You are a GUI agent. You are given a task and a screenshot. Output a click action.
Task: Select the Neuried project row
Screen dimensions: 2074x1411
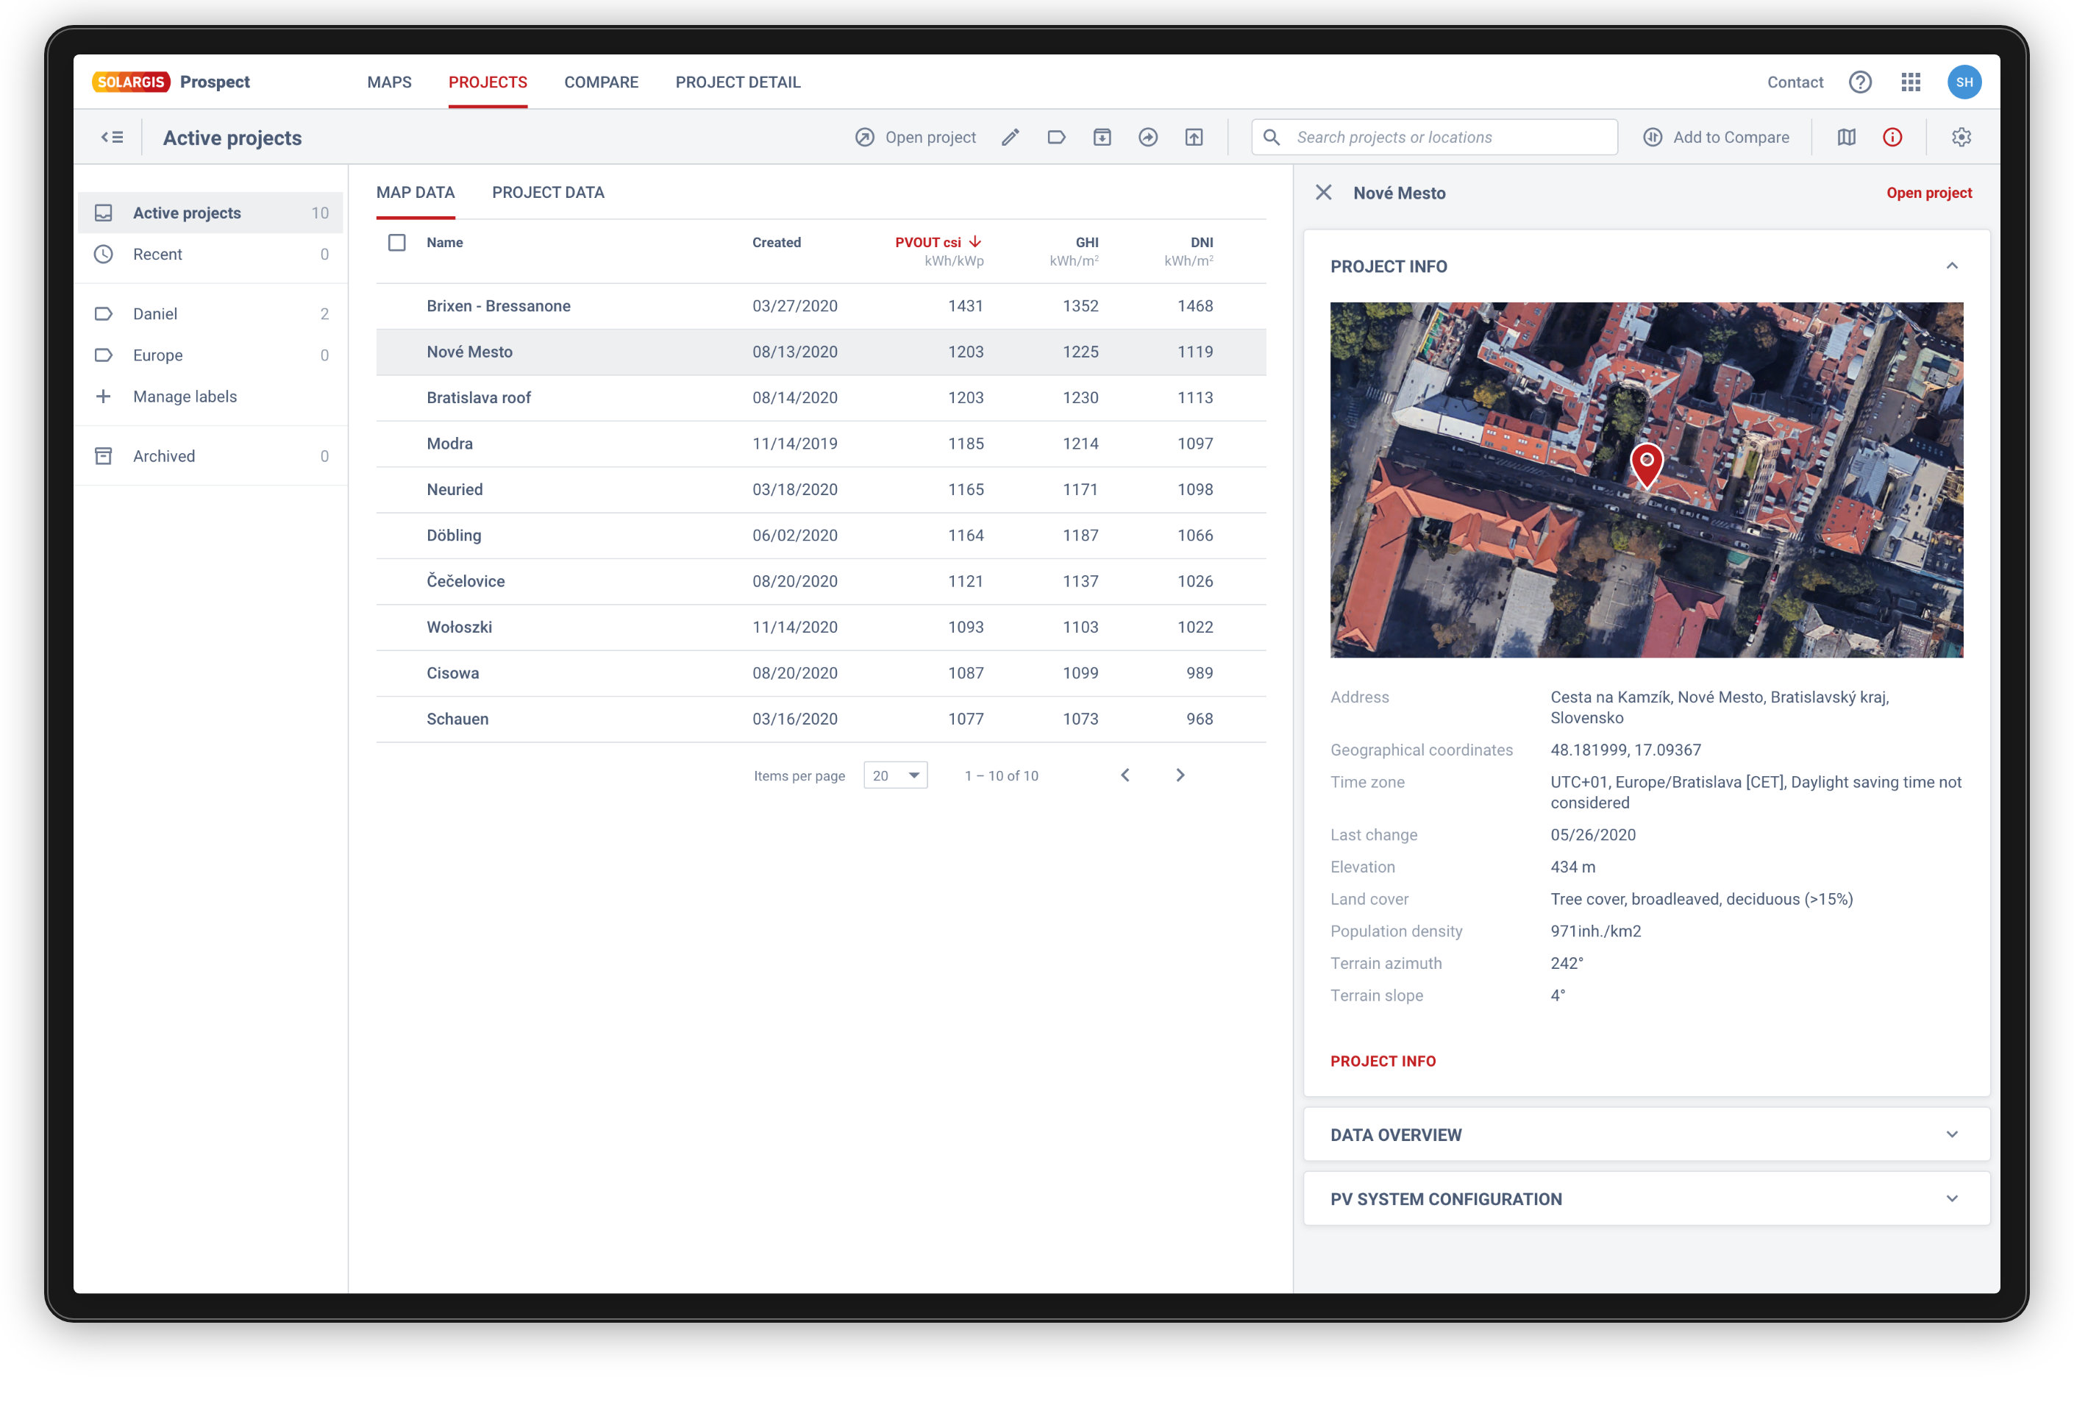pos(821,490)
